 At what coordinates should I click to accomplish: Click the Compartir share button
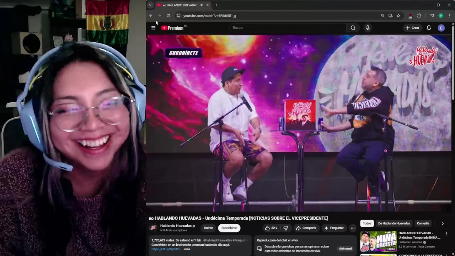click(306, 228)
